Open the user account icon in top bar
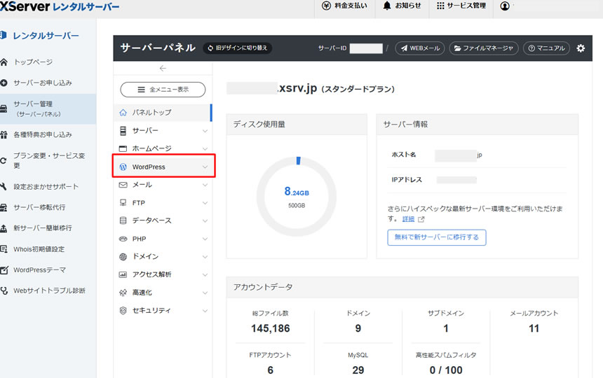Viewport: 603px width, 378px height. (x=505, y=6)
